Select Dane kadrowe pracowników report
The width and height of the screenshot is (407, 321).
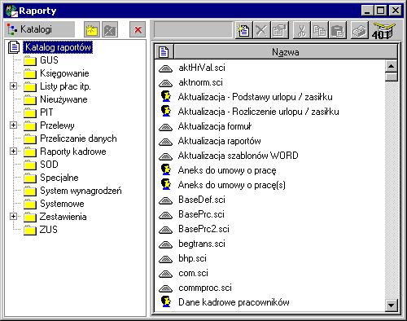[x=234, y=302]
